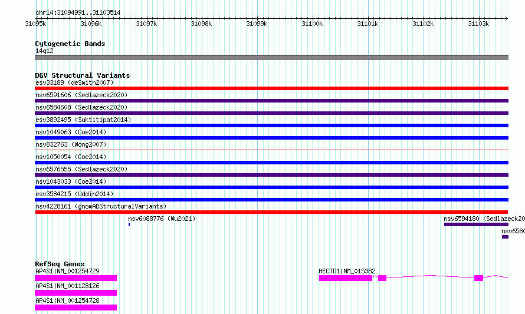
Task: Select the nsv6584608 (Sedlazeck2020) label
Action: tap(81, 107)
